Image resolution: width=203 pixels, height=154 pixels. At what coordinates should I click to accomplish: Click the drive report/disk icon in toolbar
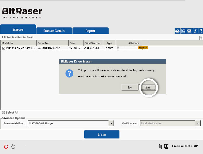tap(183, 31)
